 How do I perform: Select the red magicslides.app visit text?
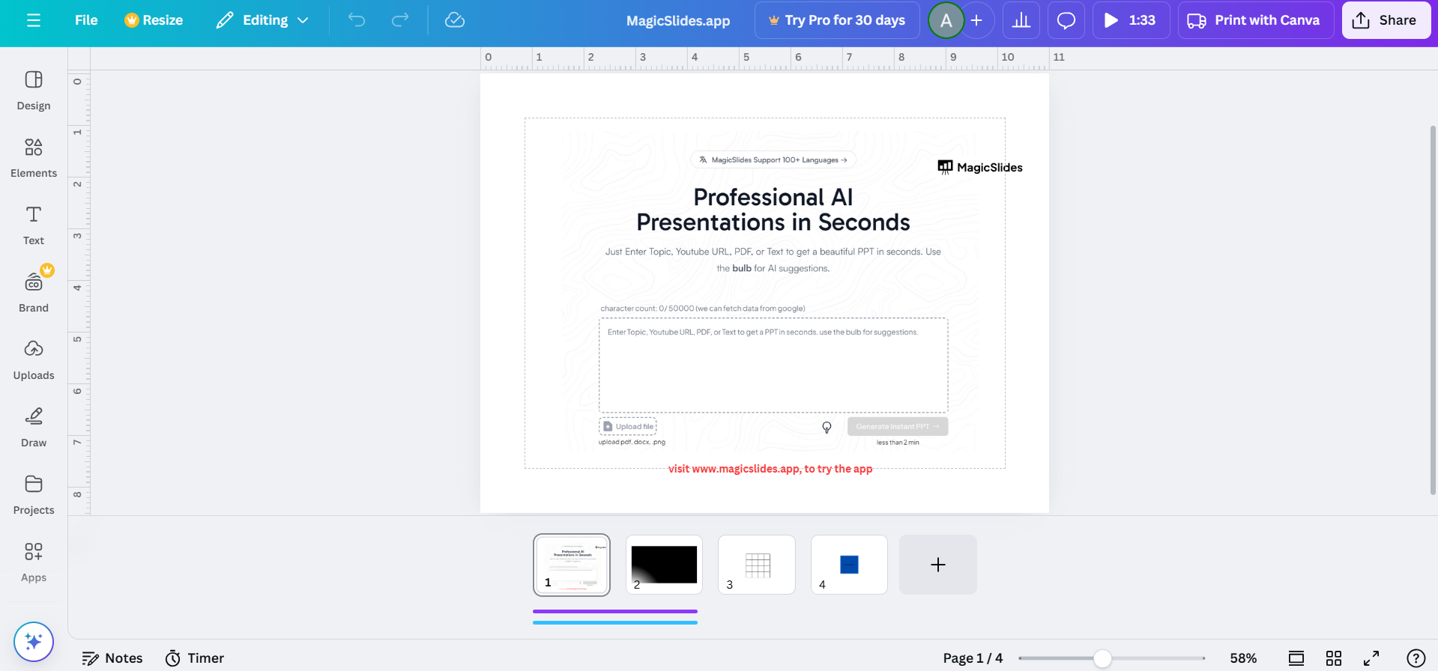click(770, 469)
